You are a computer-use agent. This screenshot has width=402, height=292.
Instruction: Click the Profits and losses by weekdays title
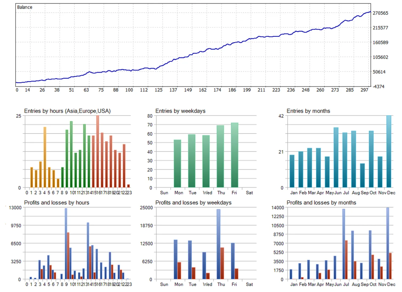coord(193,203)
